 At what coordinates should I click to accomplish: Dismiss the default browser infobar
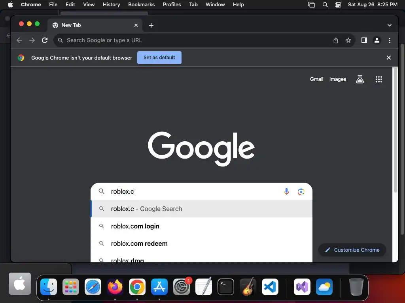[x=388, y=58]
